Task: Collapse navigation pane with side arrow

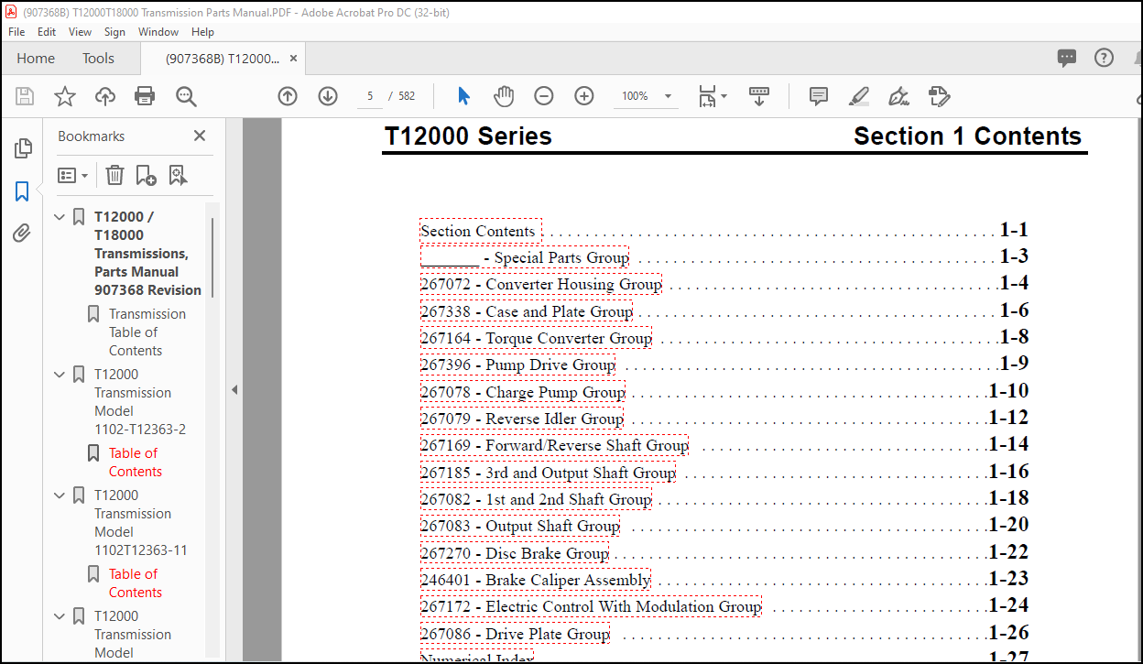Action: click(x=234, y=390)
